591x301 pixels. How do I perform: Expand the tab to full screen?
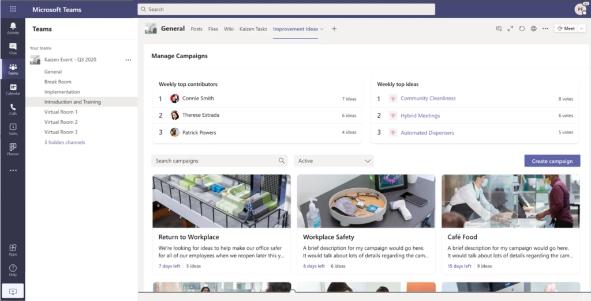pos(510,29)
